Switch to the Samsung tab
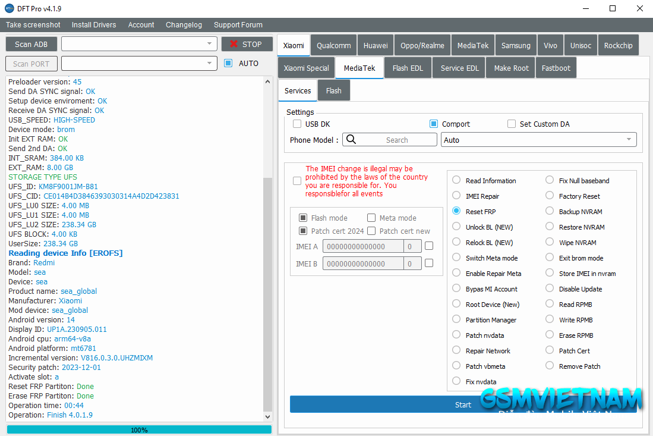The height and width of the screenshot is (436, 653). (516, 45)
